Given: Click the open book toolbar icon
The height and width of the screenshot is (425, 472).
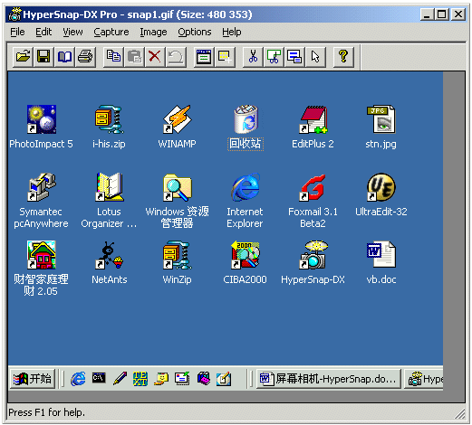Looking at the screenshot, I should (64, 56).
